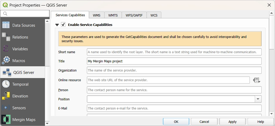Viewport: 275px width, 126px height.
Task: Select the Services Capabilities tab
Action: 70,15
